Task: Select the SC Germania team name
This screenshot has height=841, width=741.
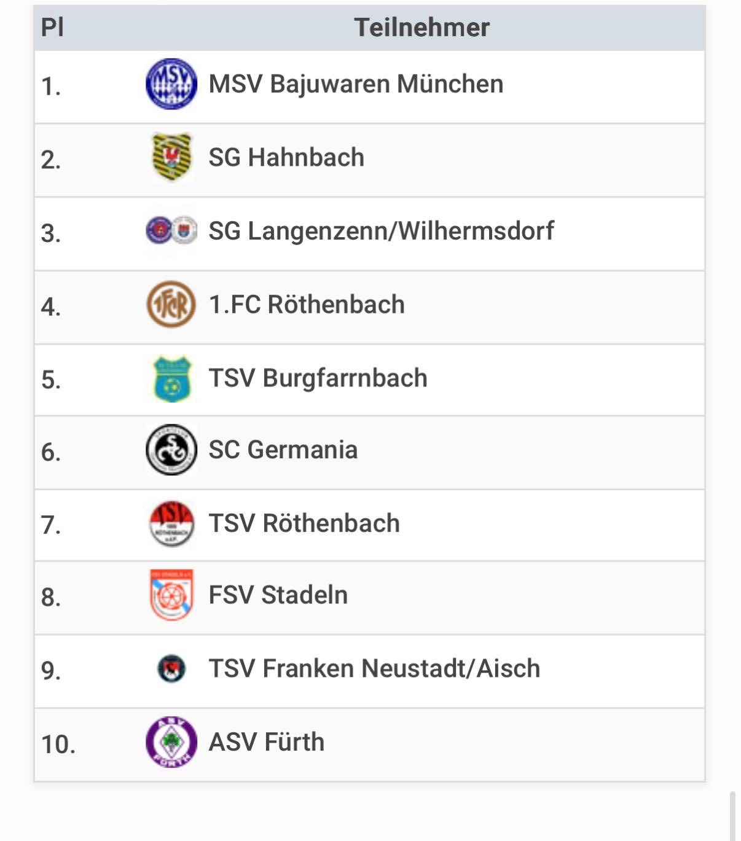Action: pos(283,450)
